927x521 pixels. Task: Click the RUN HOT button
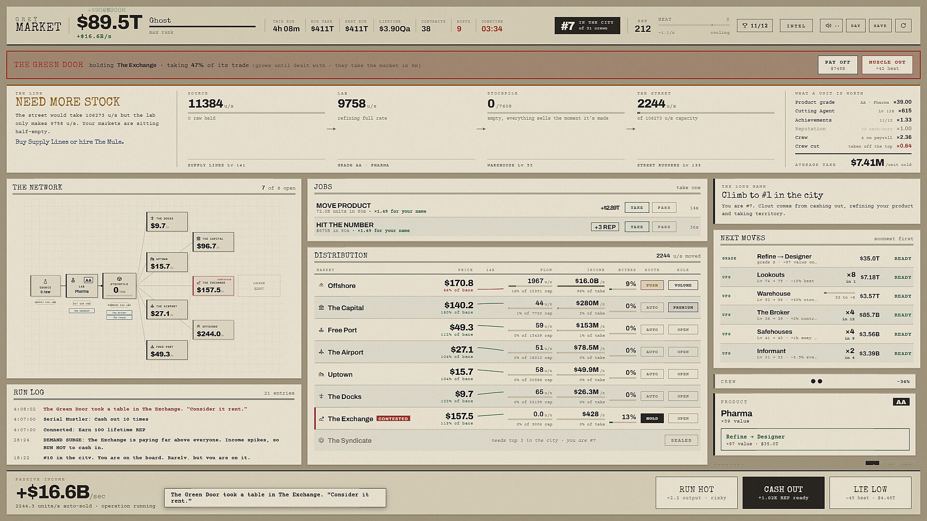tap(696, 493)
